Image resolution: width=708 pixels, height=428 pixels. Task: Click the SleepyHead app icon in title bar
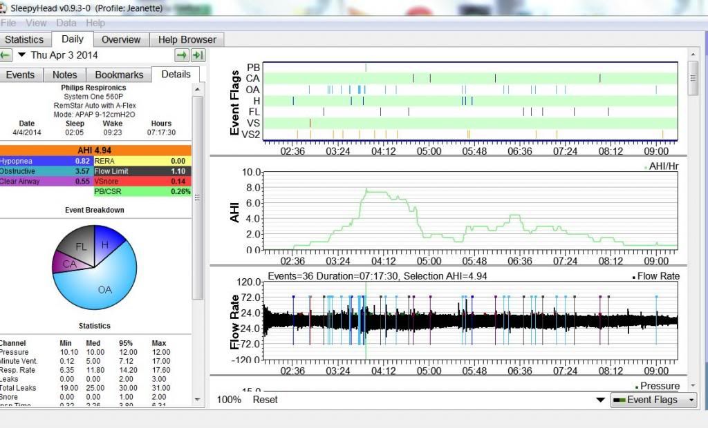5,7
